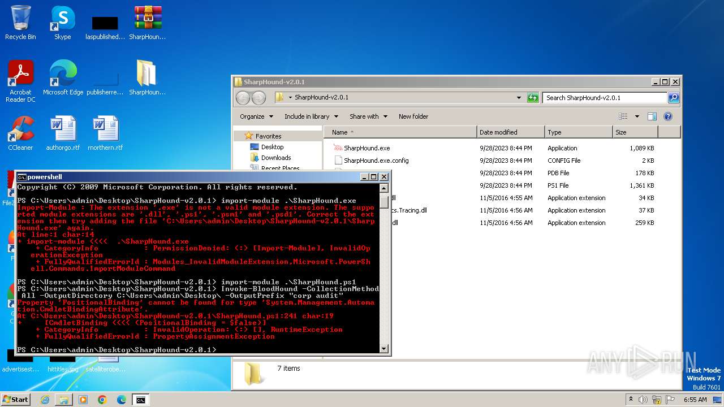
Task: Open Windows Explorer taskbar button
Action: click(64, 400)
